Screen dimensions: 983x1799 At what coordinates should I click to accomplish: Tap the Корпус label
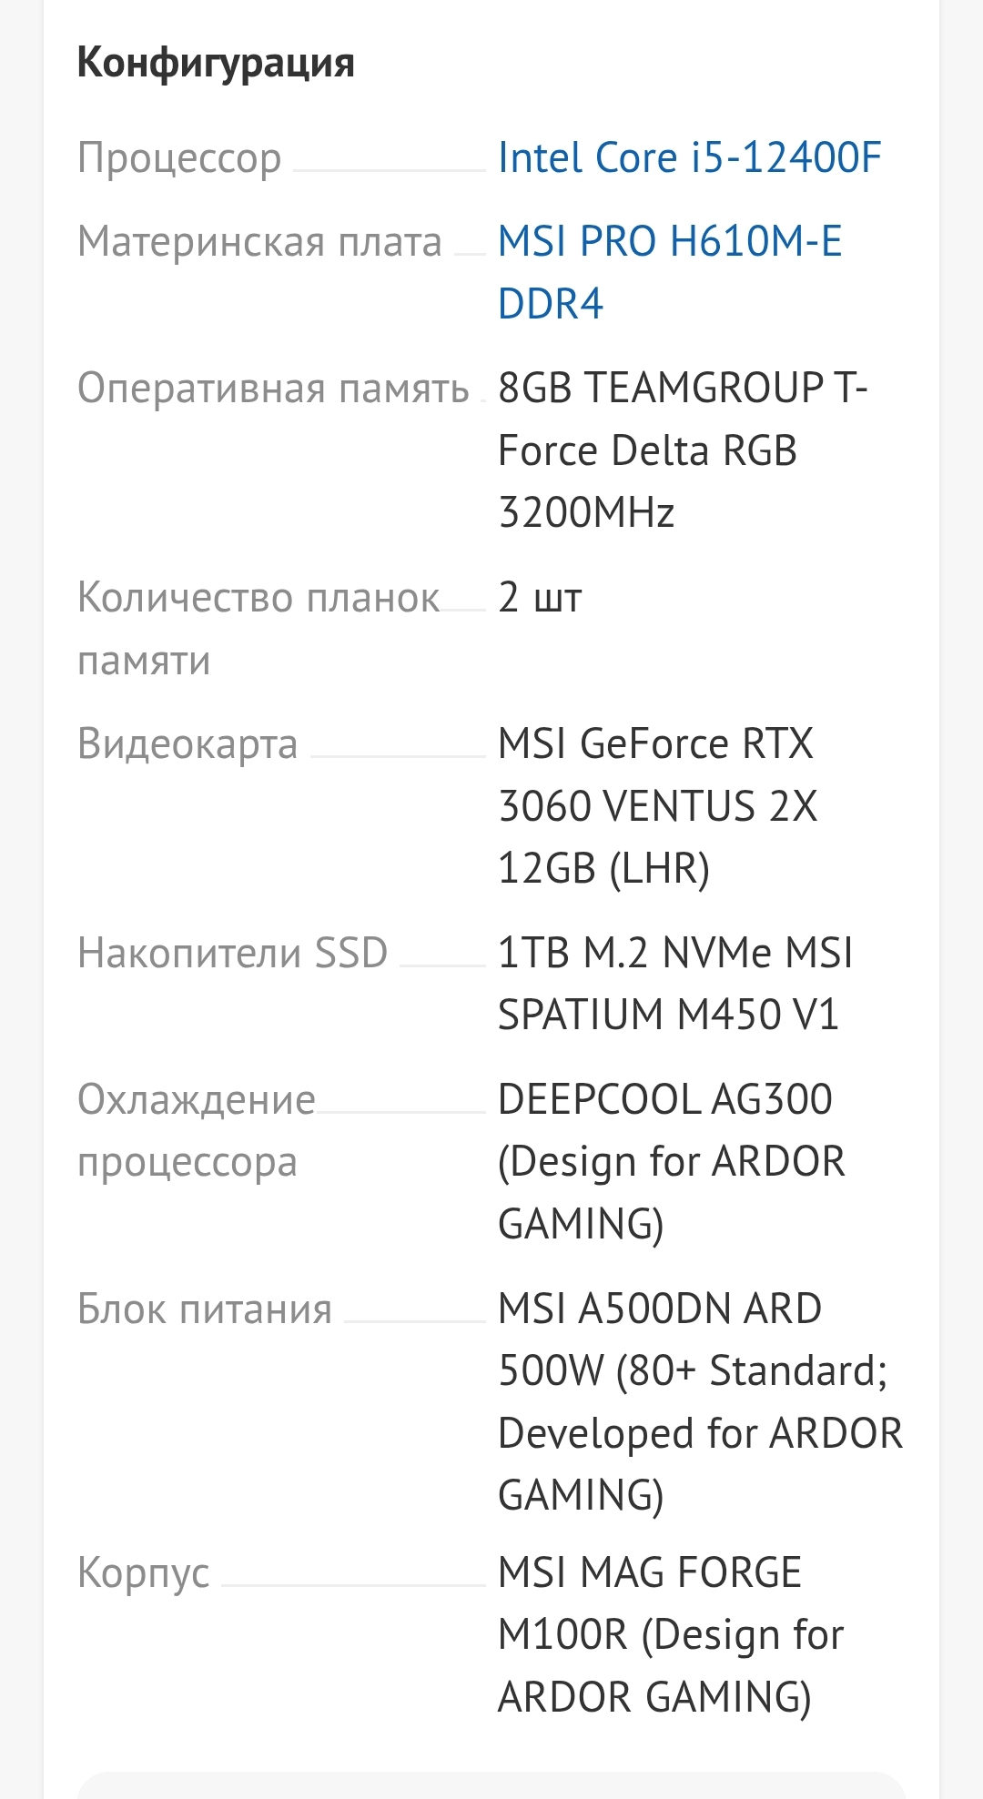pyautogui.click(x=144, y=1573)
